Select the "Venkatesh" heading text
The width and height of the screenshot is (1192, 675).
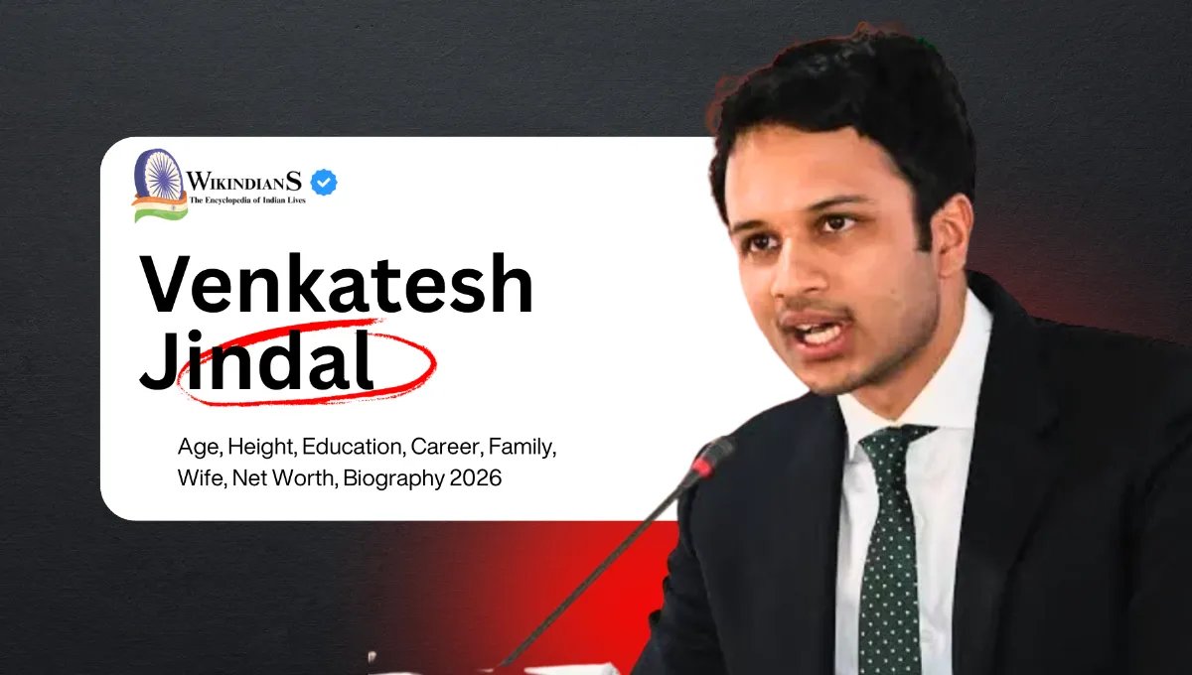(337, 285)
